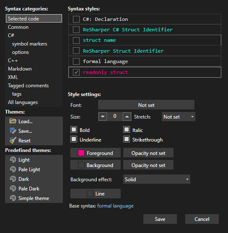Select the struct name style text
The width and height of the screenshot is (228, 233).
(x=99, y=40)
